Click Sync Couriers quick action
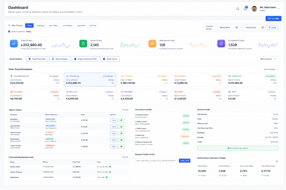The width and height of the screenshot is (286, 190). coord(60,59)
